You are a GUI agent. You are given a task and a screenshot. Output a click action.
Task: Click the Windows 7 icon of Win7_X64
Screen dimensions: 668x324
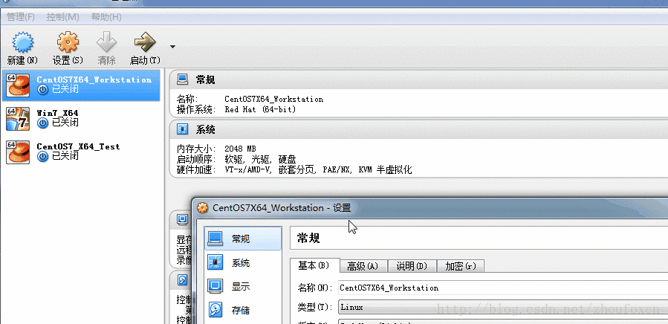tap(18, 118)
